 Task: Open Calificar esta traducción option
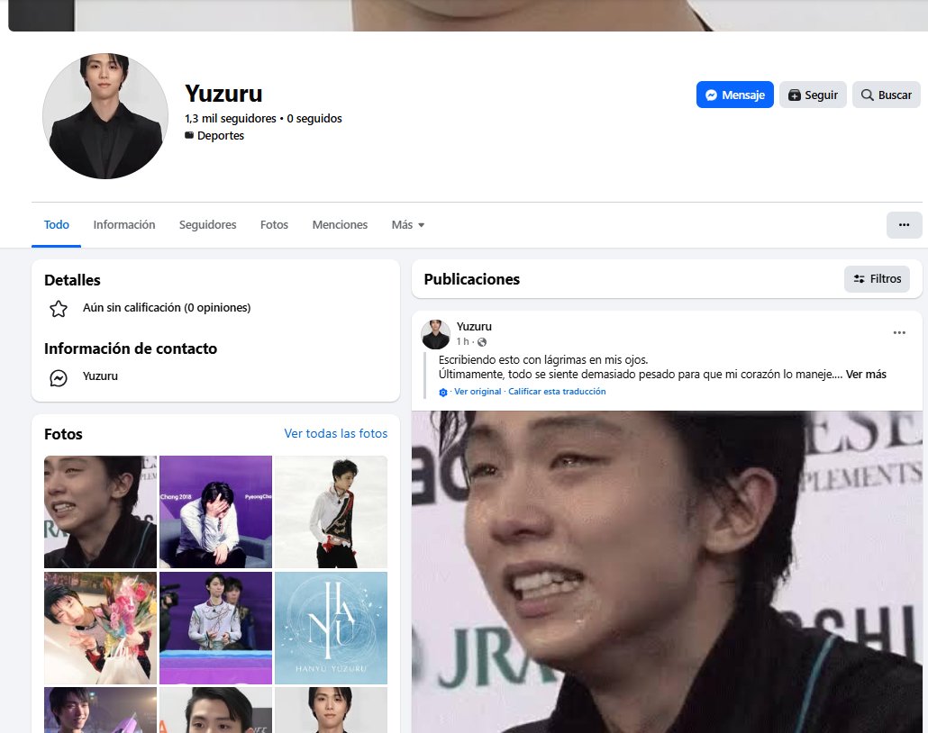(556, 392)
